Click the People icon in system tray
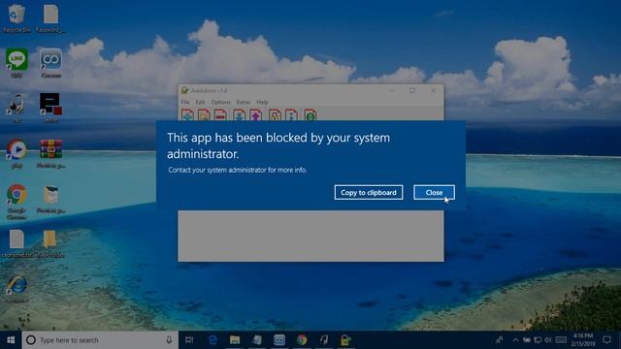 tap(500, 340)
